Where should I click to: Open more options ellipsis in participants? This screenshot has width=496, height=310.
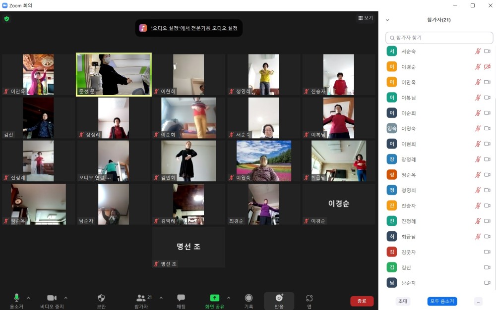[478, 302]
